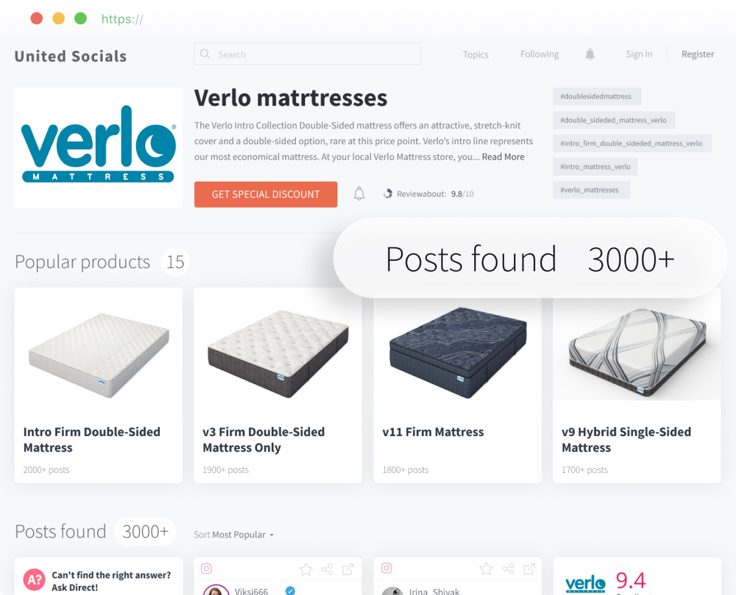The image size is (736, 595).
Task: Open the Intro Firm Double-Sided Mattress card
Action: click(x=98, y=385)
